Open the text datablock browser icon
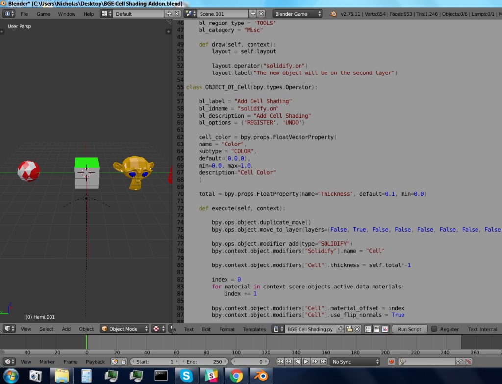The width and height of the screenshot is (502, 384). [x=278, y=329]
